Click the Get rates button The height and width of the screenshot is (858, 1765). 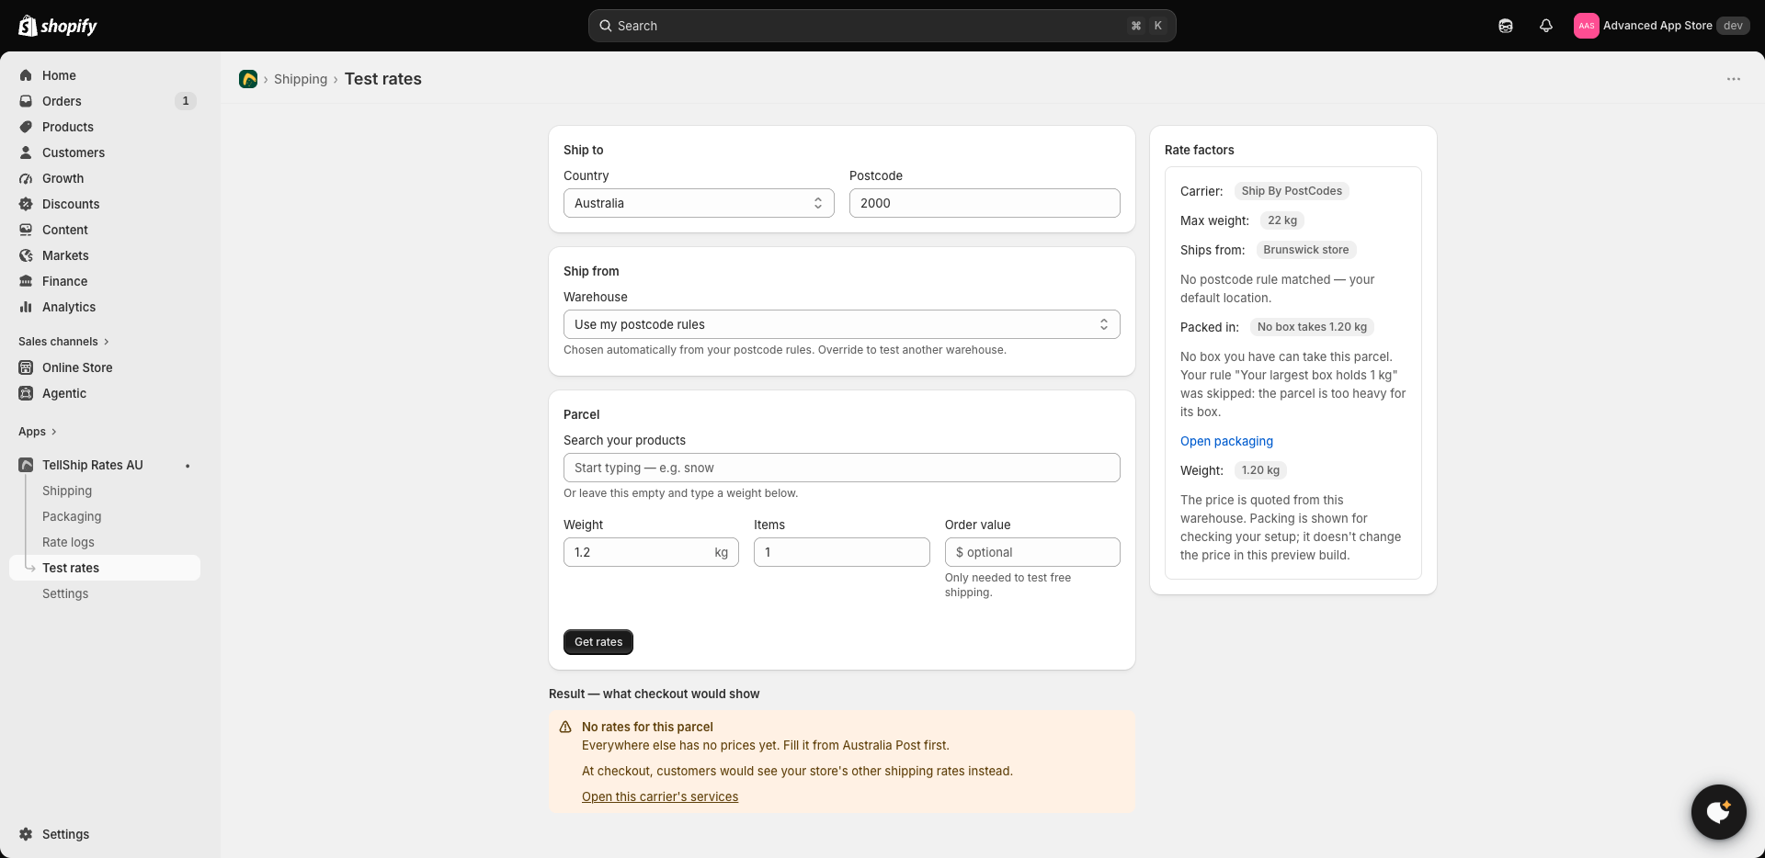pyautogui.click(x=598, y=642)
